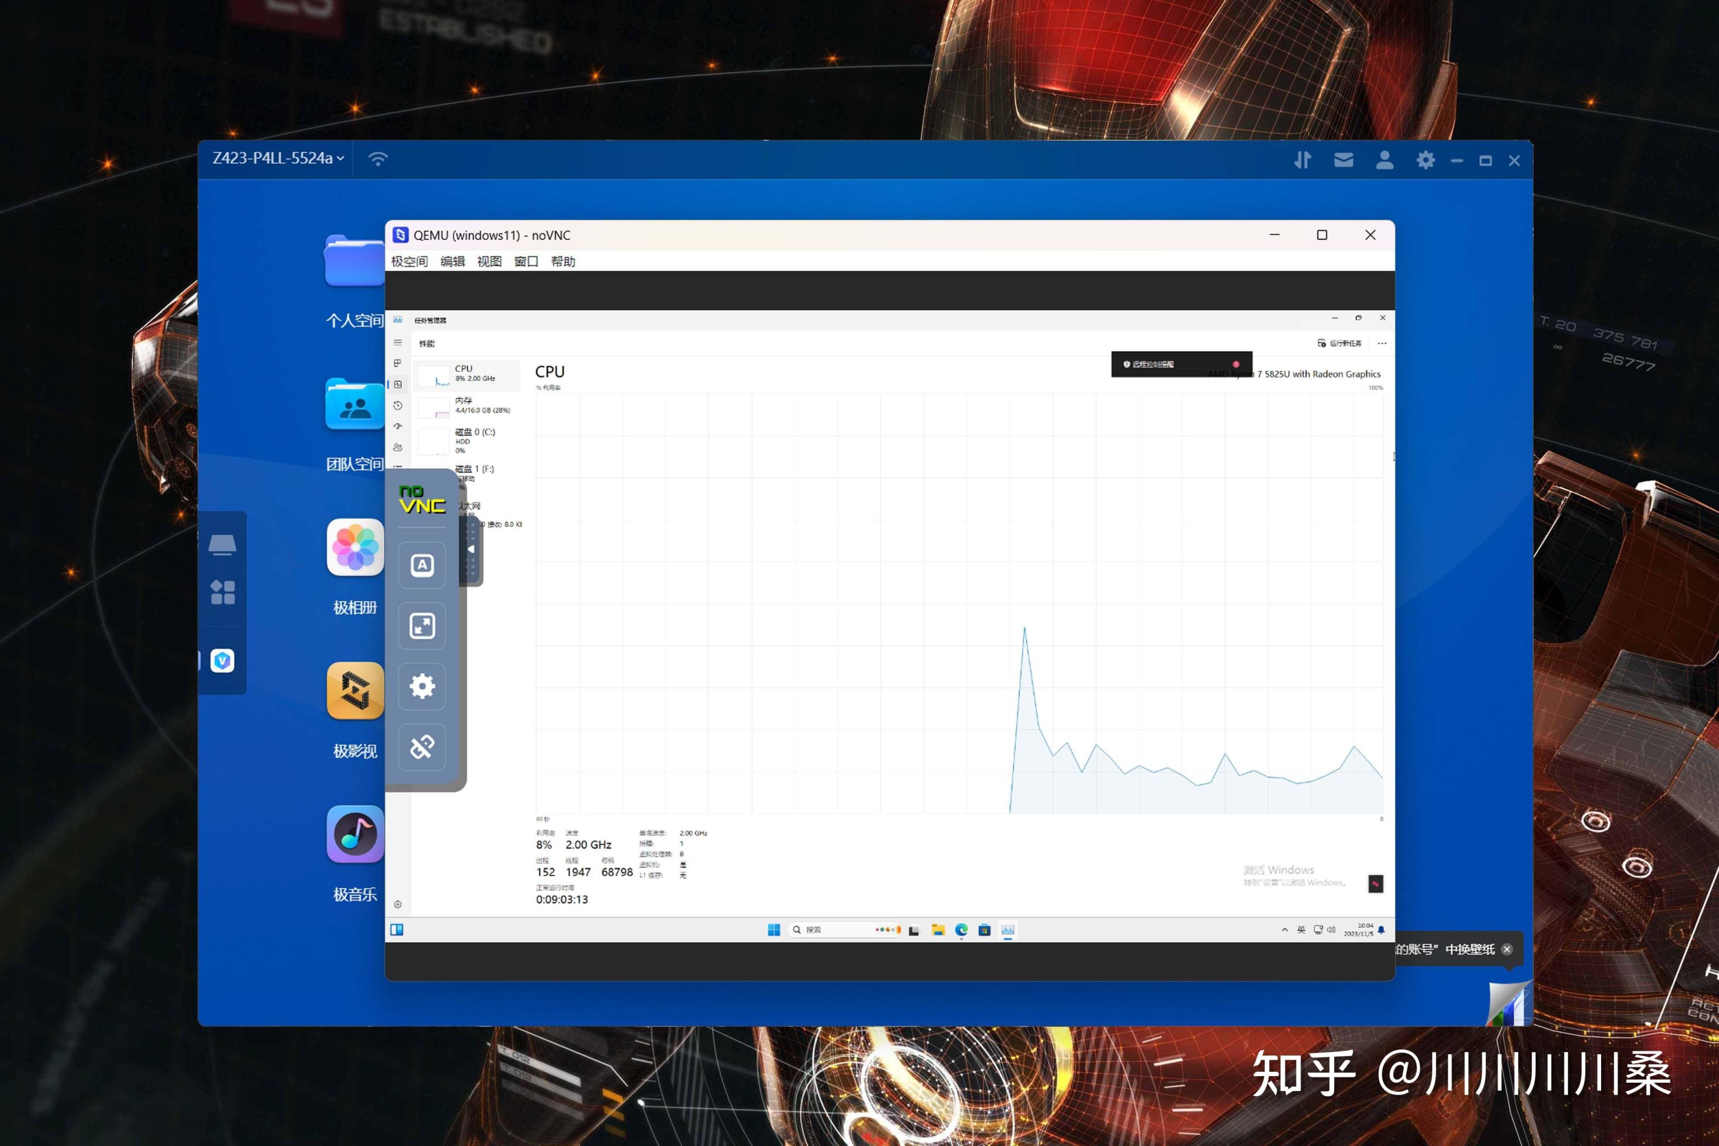Open App history tab in Task Manager
The image size is (1719, 1146).
(x=397, y=406)
